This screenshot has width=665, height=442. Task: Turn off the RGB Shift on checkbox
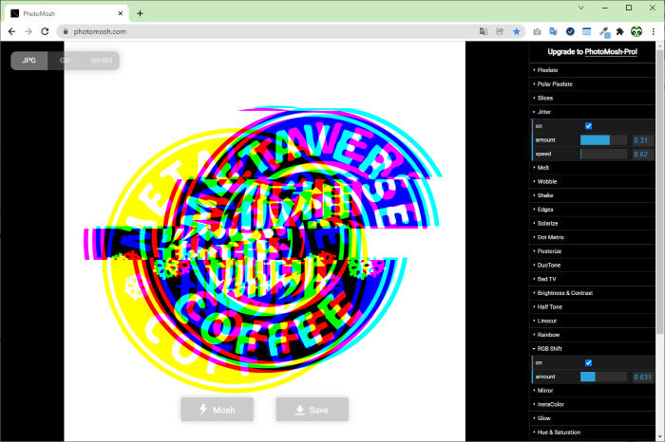coord(588,362)
